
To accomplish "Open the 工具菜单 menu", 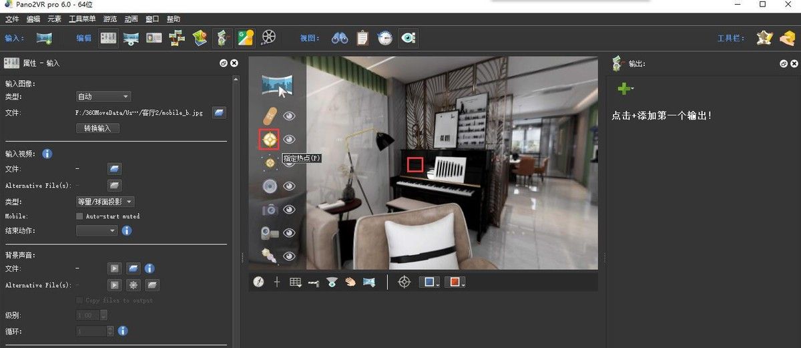I will coord(82,19).
